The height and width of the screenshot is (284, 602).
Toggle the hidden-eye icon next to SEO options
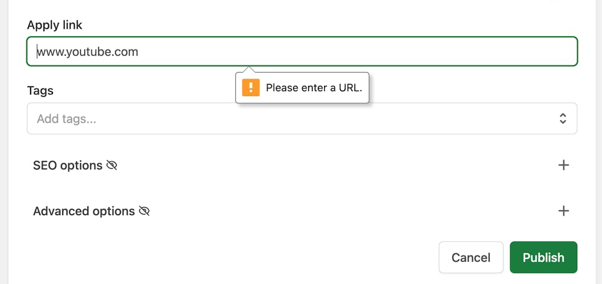pyautogui.click(x=111, y=165)
